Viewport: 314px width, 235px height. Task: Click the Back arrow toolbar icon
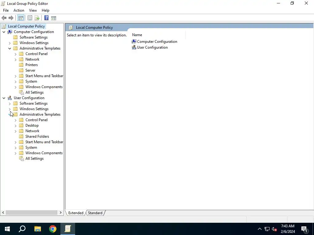click(x=4, y=18)
